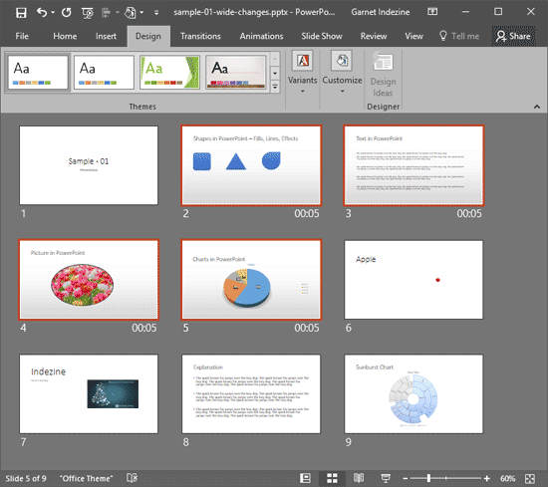Undo the last action
548x487 pixels.
pos(41,13)
